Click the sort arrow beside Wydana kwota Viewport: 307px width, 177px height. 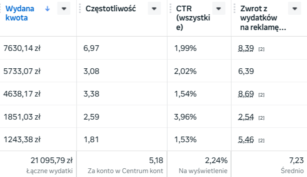pyautogui.click(x=47, y=8)
